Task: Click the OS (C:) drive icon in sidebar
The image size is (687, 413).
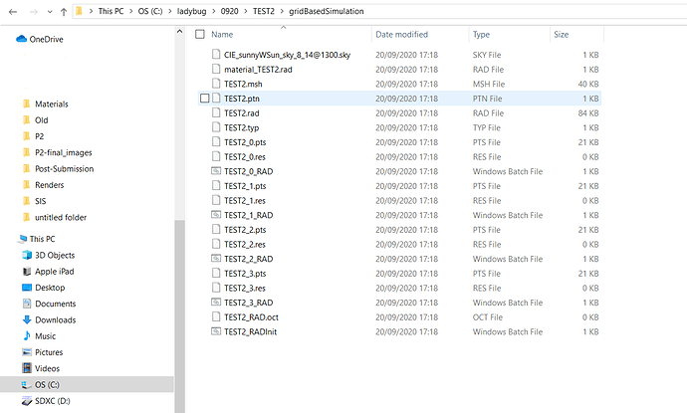Action: [27, 385]
